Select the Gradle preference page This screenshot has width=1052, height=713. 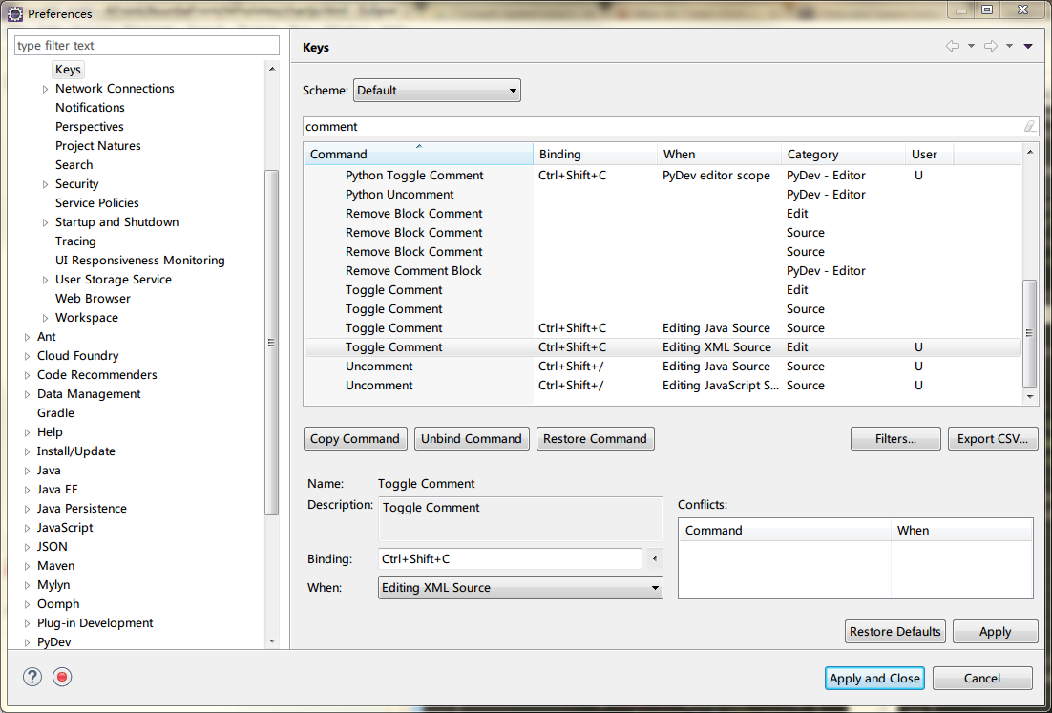point(55,413)
